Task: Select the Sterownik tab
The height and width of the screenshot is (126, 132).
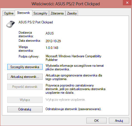Action: tap(23, 13)
